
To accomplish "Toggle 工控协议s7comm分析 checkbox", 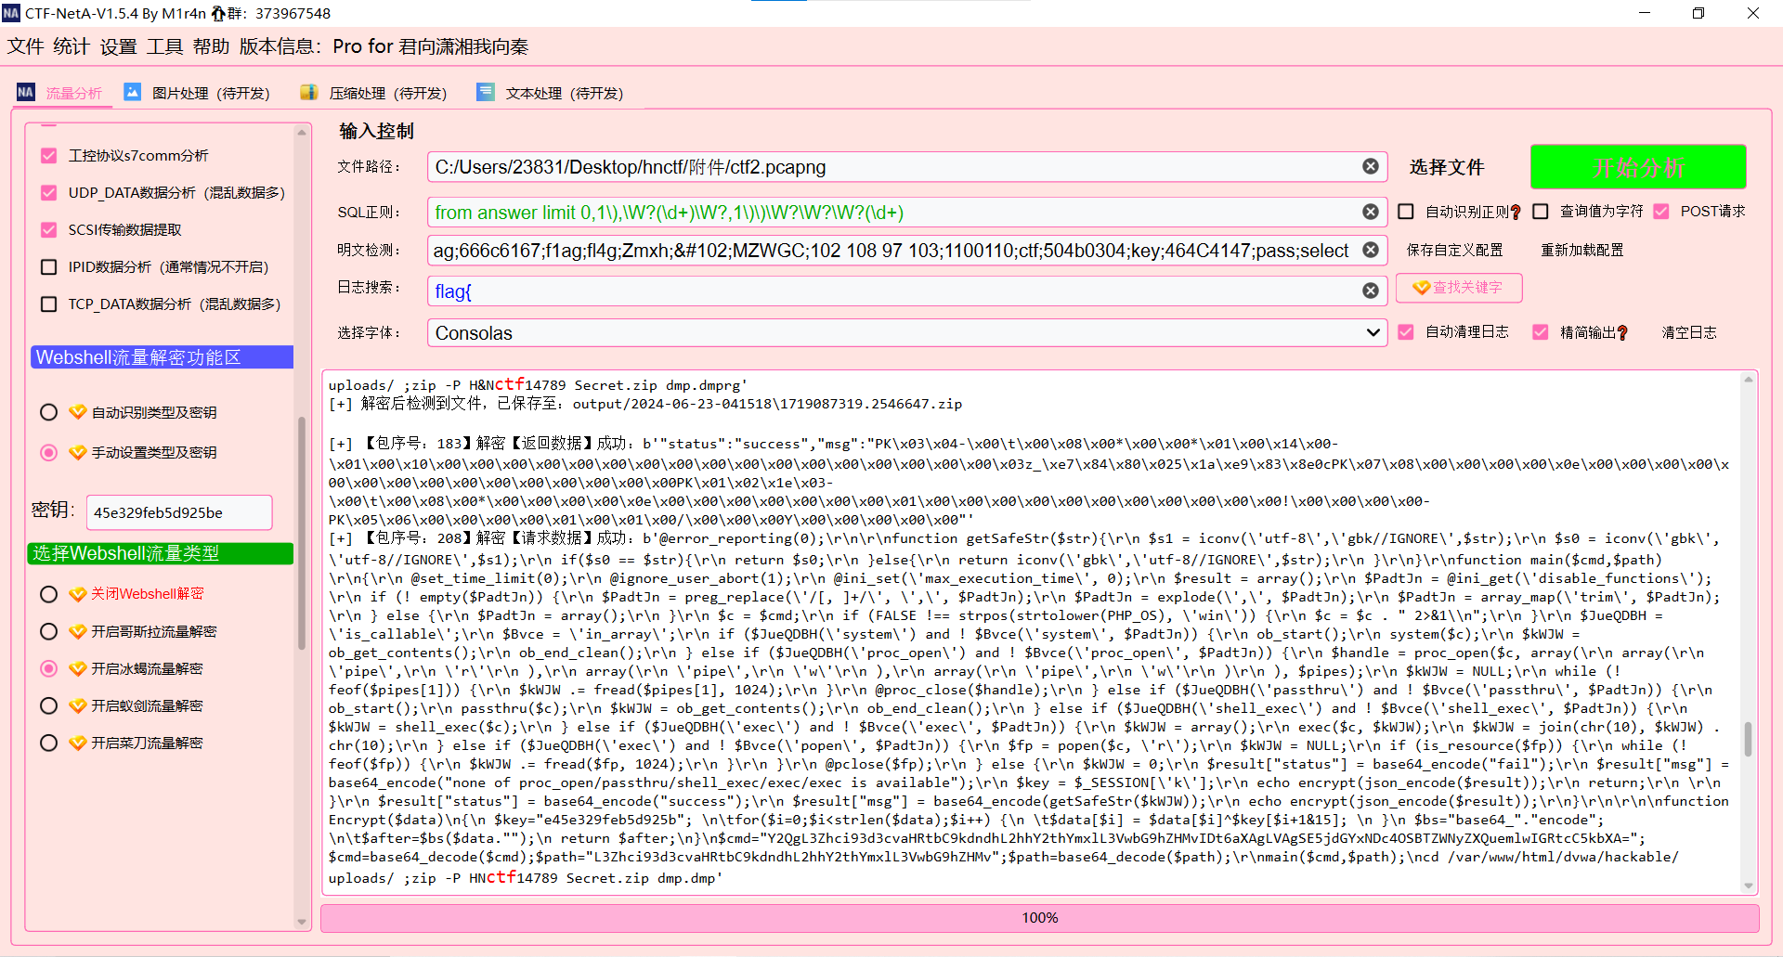I will 49,155.
